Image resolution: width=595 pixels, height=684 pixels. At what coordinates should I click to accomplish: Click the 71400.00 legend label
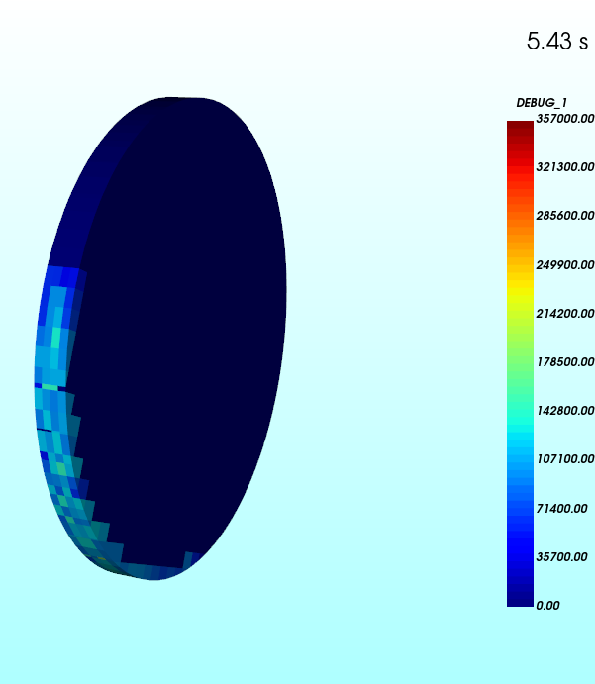(x=562, y=508)
